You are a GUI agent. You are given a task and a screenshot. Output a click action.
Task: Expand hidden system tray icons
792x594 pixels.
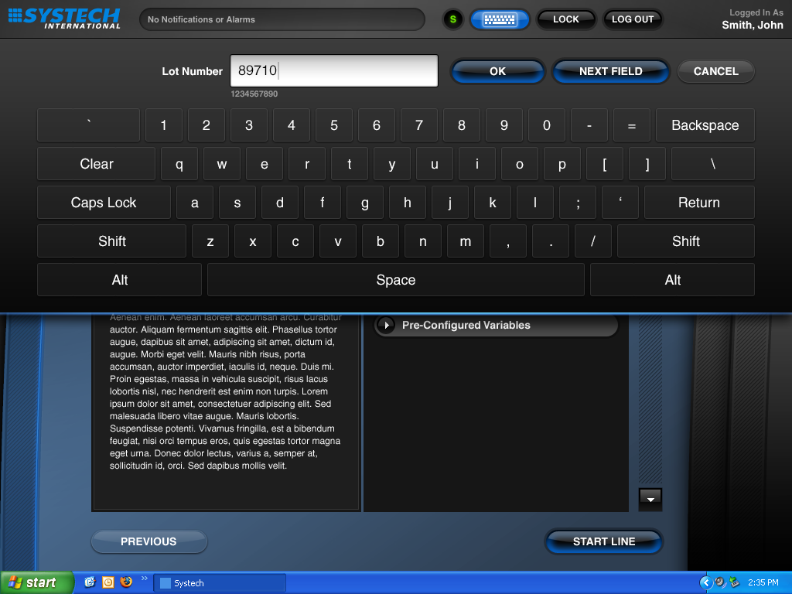pos(705,582)
